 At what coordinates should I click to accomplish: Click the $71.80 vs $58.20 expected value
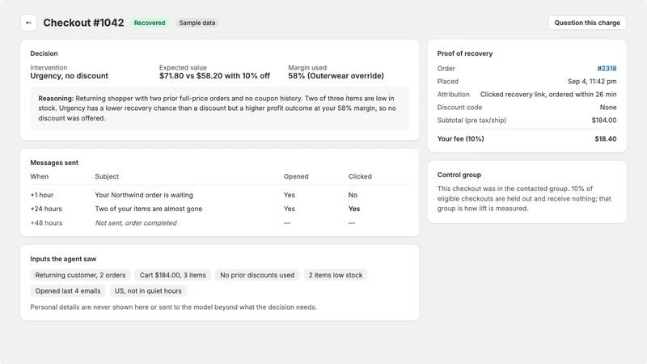(x=214, y=76)
